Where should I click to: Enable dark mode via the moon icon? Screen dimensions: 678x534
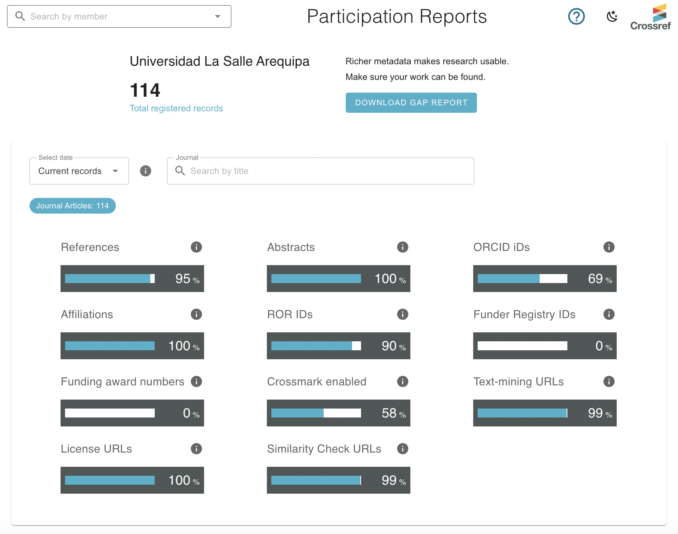(x=612, y=16)
